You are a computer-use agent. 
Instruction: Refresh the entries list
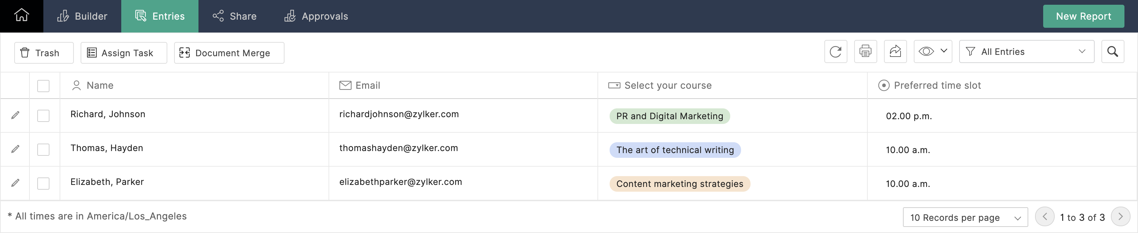(x=836, y=52)
